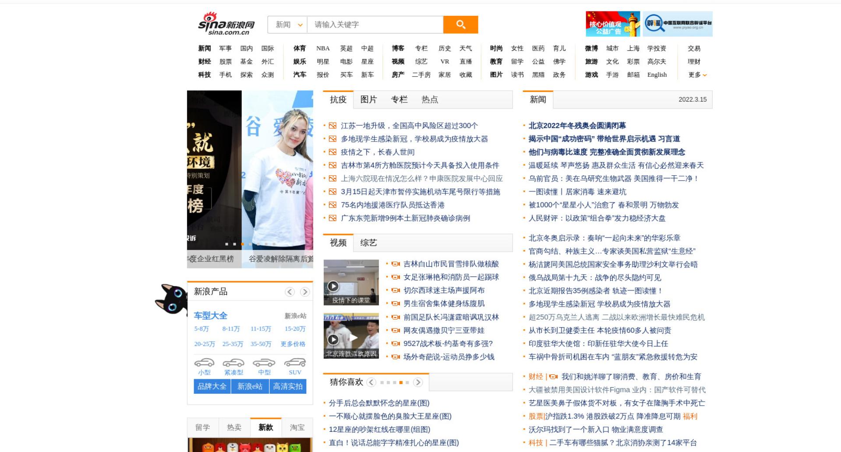Open caption 谷爱凌解除隔离后首
841x452 pixels.
tap(281, 259)
